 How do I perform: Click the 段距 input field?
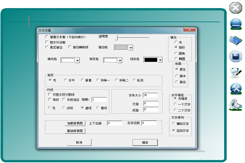[x=151, y=109]
